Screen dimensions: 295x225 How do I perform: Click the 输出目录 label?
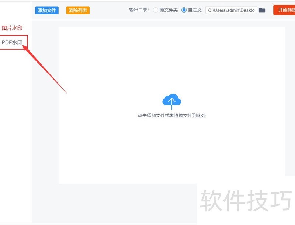click(x=139, y=10)
